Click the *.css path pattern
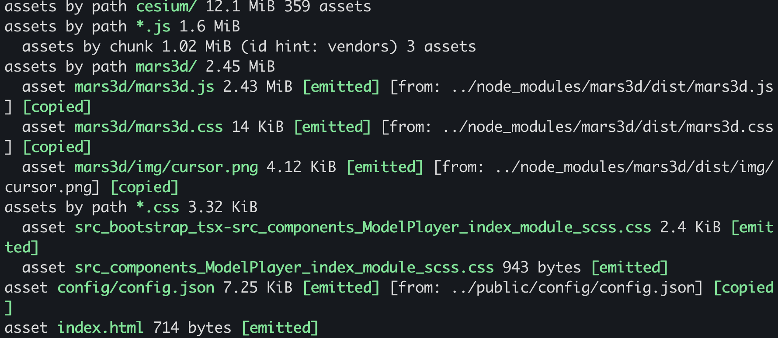Image resolution: width=778 pixels, height=338 pixels. click(x=157, y=207)
